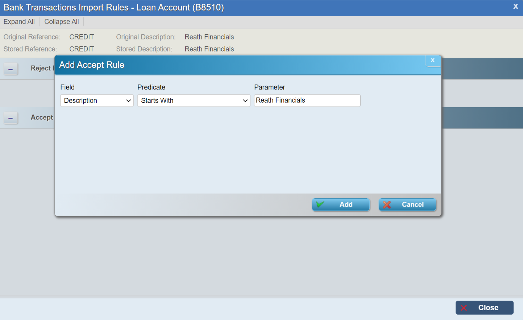
Task: Close the Bank Transactions Import Rules window
Action: pos(515,7)
